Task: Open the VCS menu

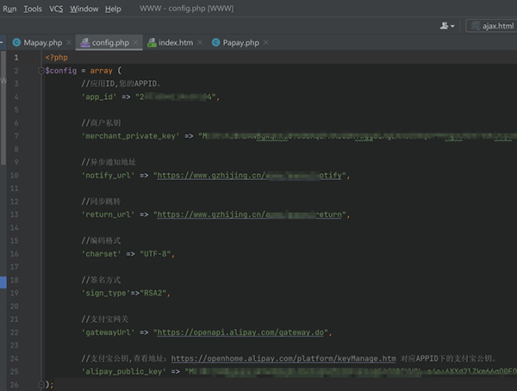Action: coord(56,9)
